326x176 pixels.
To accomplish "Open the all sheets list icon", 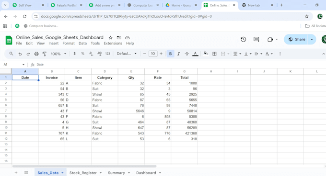I will [26, 173].
